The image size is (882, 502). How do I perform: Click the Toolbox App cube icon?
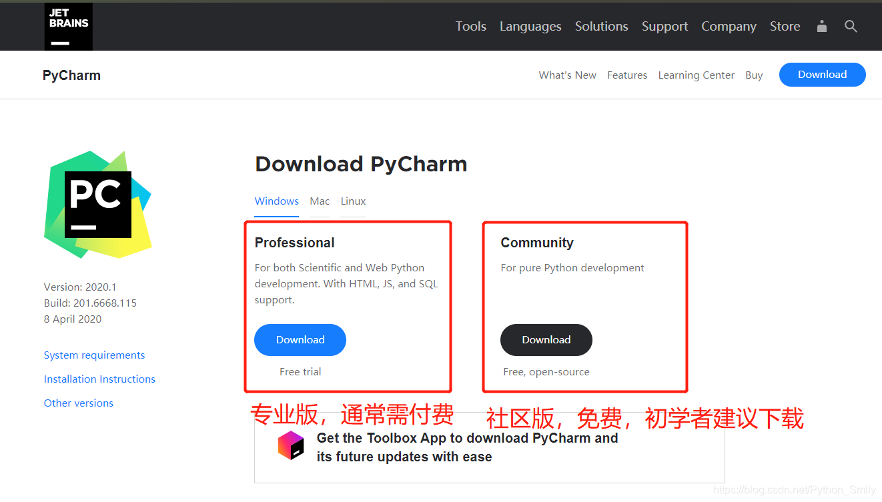click(x=291, y=445)
